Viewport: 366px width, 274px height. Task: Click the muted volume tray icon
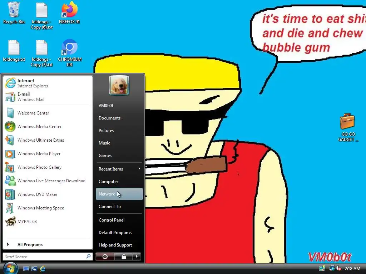click(338, 268)
